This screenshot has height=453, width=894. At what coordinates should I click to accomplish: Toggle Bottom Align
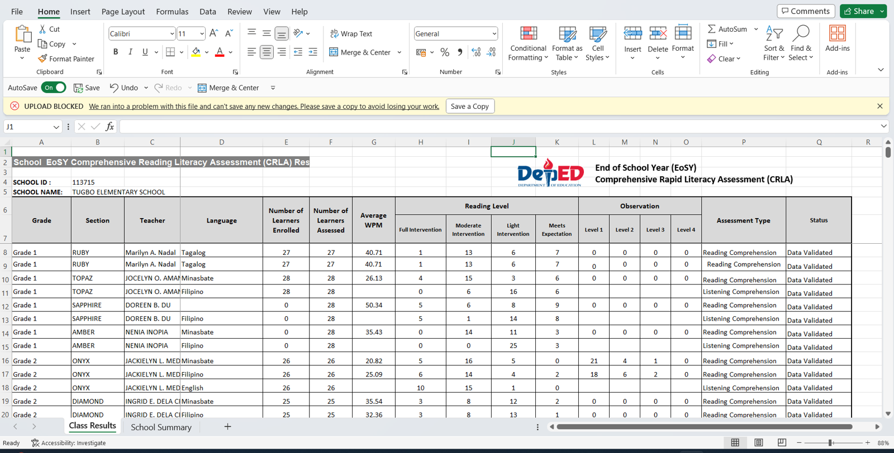click(x=282, y=33)
